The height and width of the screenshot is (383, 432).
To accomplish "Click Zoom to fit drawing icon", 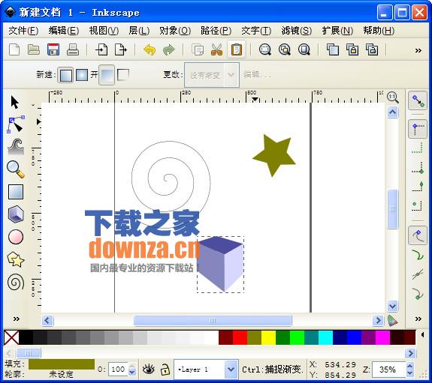I will (x=285, y=49).
